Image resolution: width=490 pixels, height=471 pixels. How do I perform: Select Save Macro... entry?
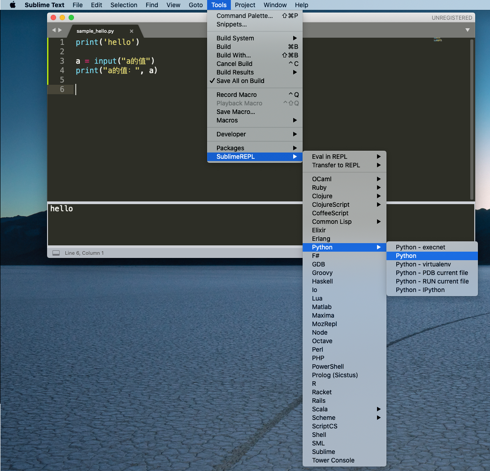pyautogui.click(x=255, y=112)
